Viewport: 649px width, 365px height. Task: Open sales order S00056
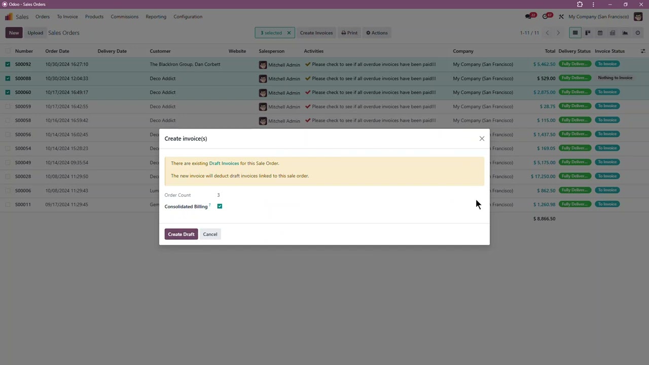pyautogui.click(x=23, y=134)
